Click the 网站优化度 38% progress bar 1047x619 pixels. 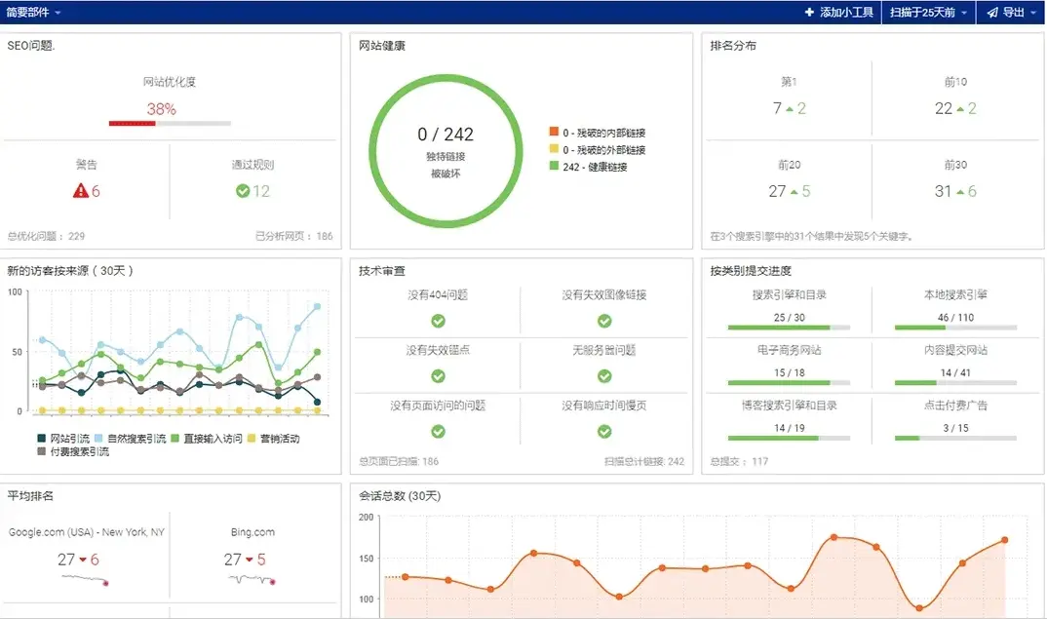(170, 124)
